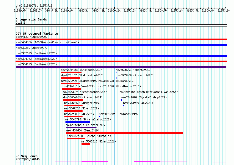Screen dimensions: 234x165
Task: Click the RefSeq Genes track title
Action: coord(27,156)
